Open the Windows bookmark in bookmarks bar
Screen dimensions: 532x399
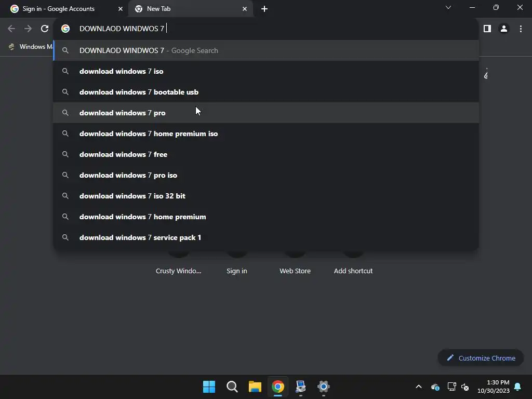pos(31,46)
